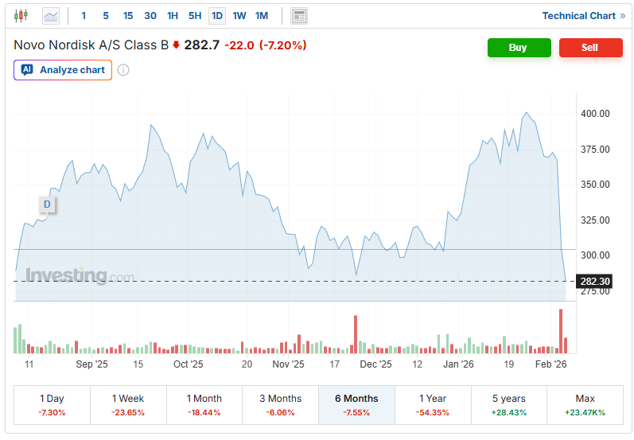Click the tallest red volume bar
This screenshot has width=634, height=440.
coord(561,331)
